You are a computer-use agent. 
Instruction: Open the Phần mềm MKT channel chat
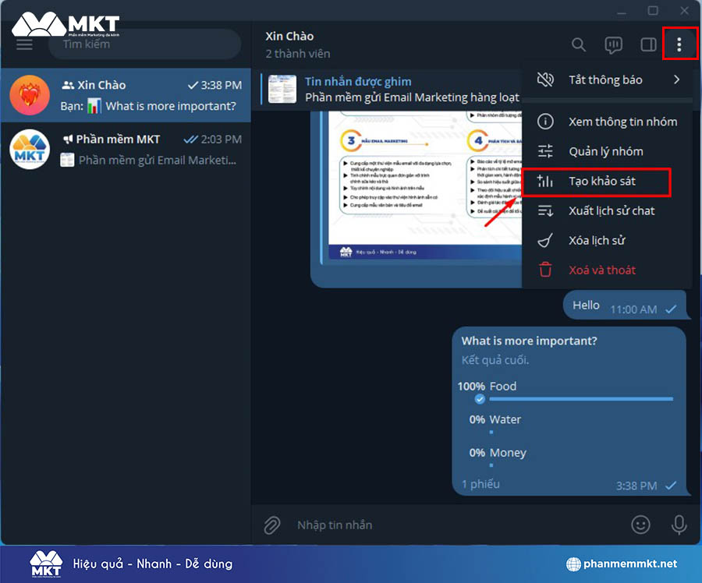pos(126,149)
